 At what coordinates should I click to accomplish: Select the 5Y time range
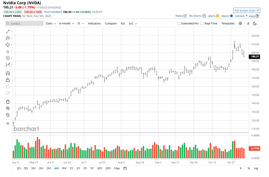[x=92, y=168]
